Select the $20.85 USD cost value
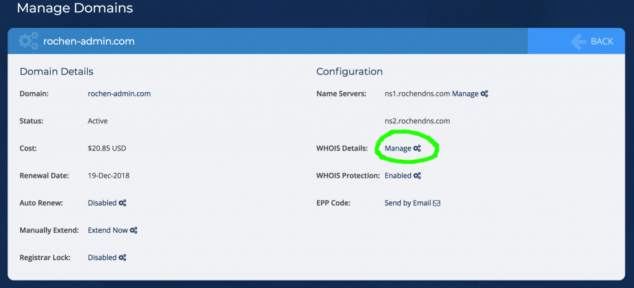This screenshot has width=634, height=288. (107, 149)
